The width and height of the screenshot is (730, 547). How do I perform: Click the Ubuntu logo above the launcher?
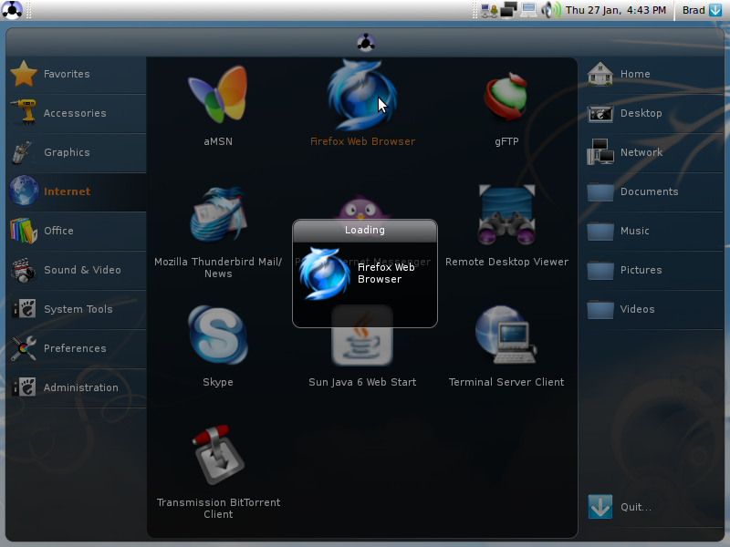366,43
